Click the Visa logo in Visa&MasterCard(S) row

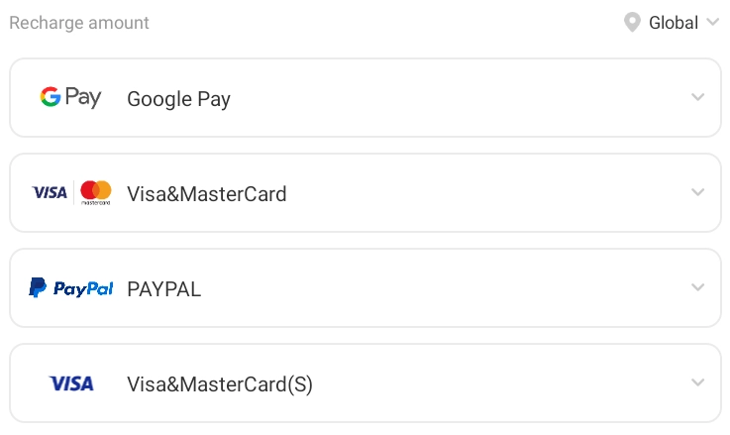[71, 383]
